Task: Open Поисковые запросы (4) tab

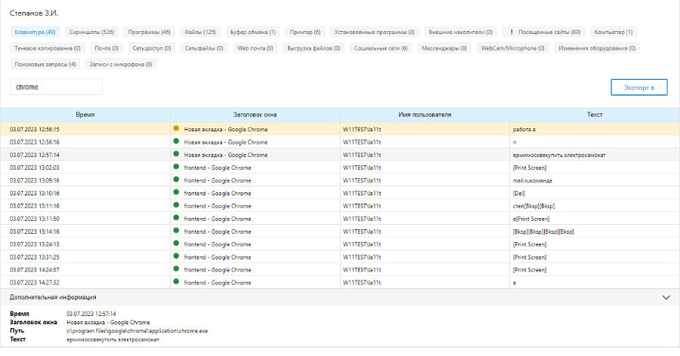Action: point(45,64)
